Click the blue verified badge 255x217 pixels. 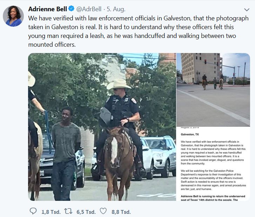click(71, 8)
